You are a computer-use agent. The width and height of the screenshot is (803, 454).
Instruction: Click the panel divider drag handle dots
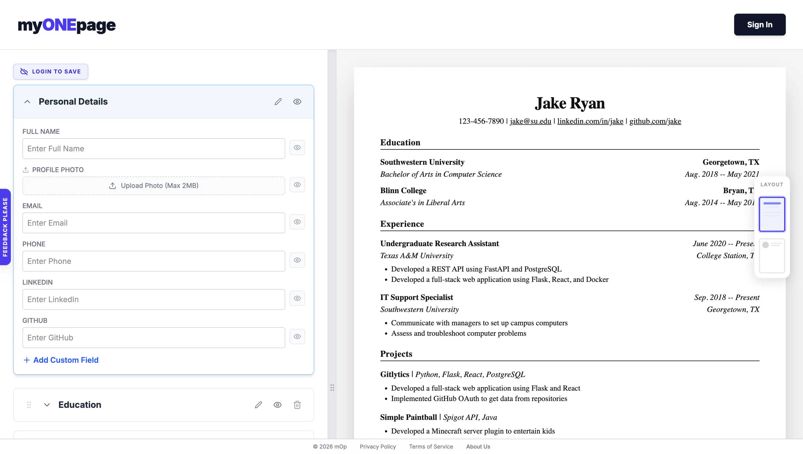332,388
